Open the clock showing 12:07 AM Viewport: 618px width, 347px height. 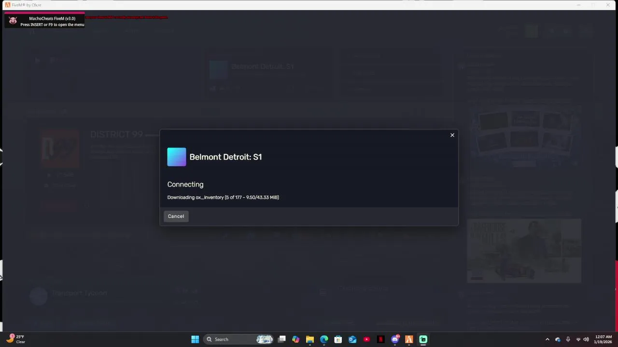coord(604,339)
